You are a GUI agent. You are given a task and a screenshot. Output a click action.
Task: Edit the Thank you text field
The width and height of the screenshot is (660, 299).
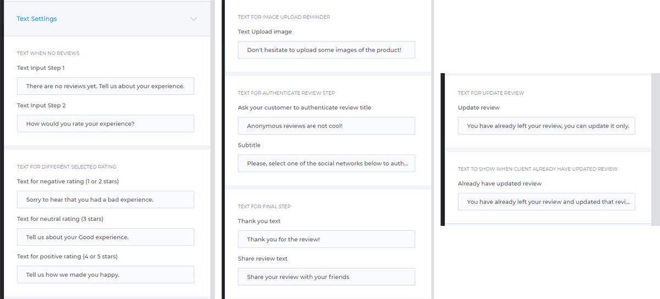click(x=327, y=240)
